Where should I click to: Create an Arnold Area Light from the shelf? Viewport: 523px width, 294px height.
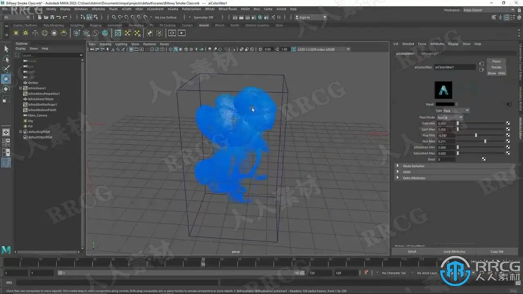pos(16,33)
